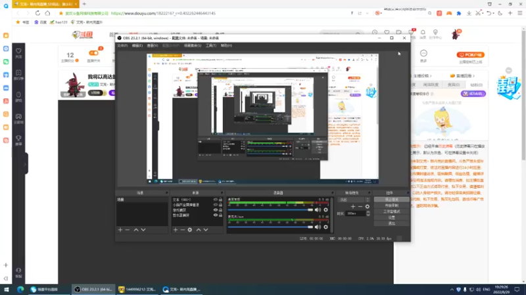
Task: Open Douyu 云游戏 gamepad sidebar icon
Action: pos(18,119)
